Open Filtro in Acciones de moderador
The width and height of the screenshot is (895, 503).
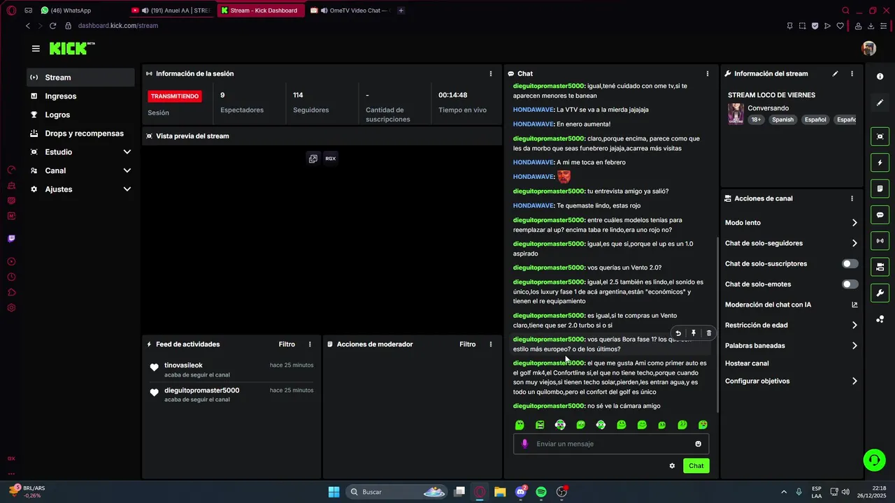467,344
